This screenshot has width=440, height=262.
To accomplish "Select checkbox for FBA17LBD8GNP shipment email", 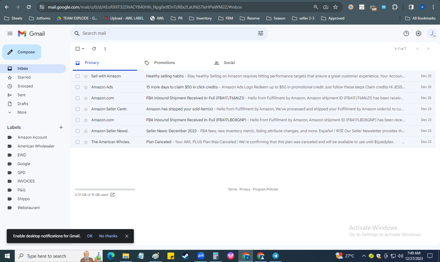I will (x=78, y=120).
